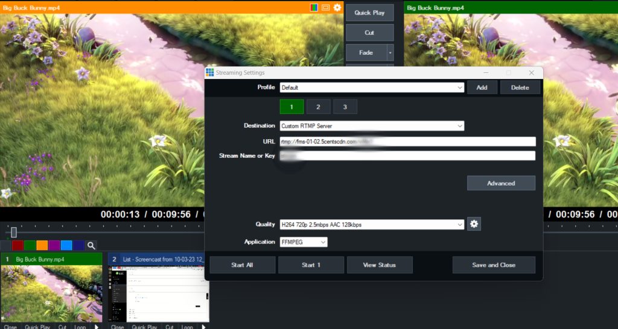Viewport: 618px width, 329px height.
Task: Open input settings gear in the orange preview header
Action: (337, 7)
